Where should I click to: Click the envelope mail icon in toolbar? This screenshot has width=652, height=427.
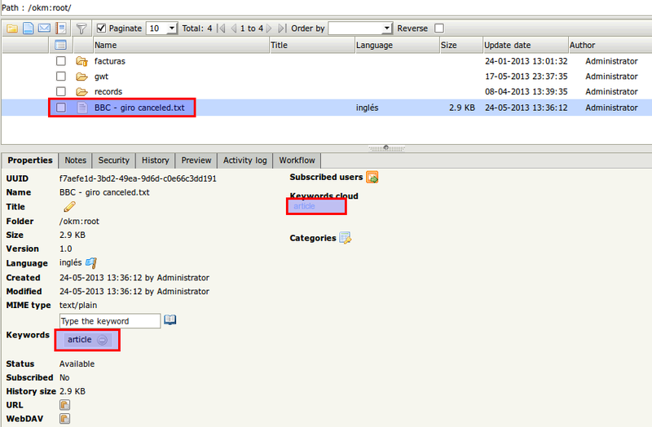point(44,29)
